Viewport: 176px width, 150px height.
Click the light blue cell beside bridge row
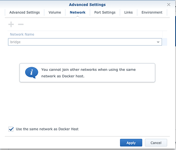coord(165,42)
